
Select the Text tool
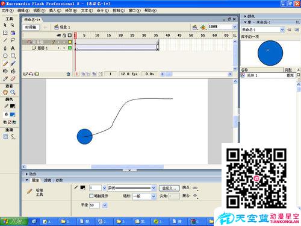13,48
